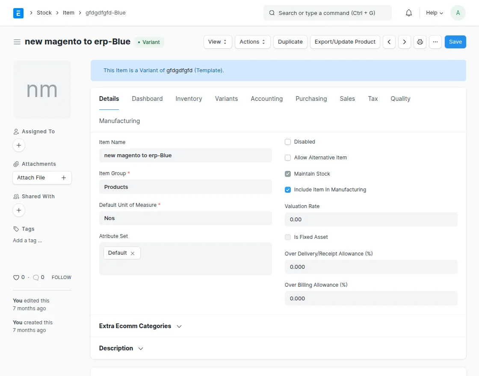Toggle the sidebar hamburger icon
479x376 pixels.
click(x=17, y=41)
